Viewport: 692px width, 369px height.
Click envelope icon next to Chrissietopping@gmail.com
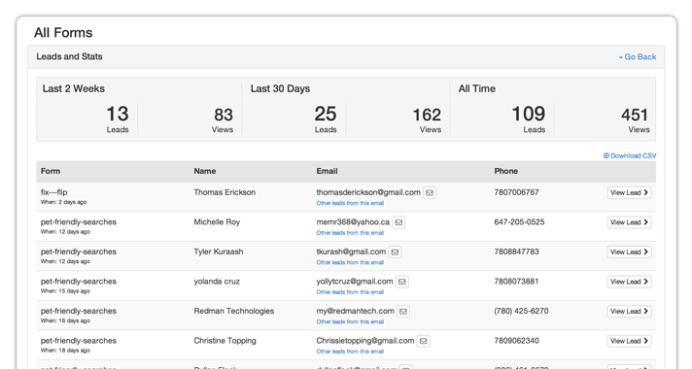pyautogui.click(x=423, y=341)
